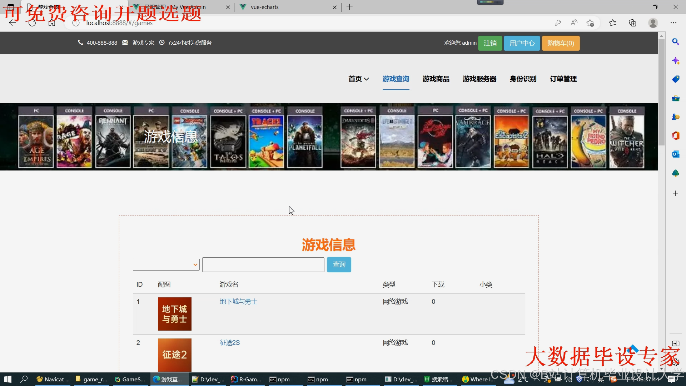Click the game search text field
This screenshot has height=386, width=686.
pyautogui.click(x=263, y=264)
